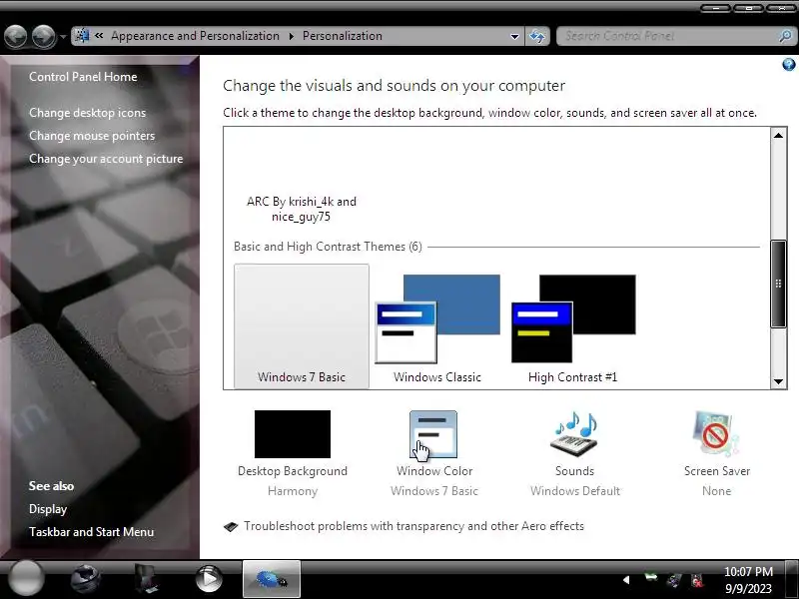Open the media player icon on the taskbar
The width and height of the screenshot is (799, 599).
pos(209,579)
